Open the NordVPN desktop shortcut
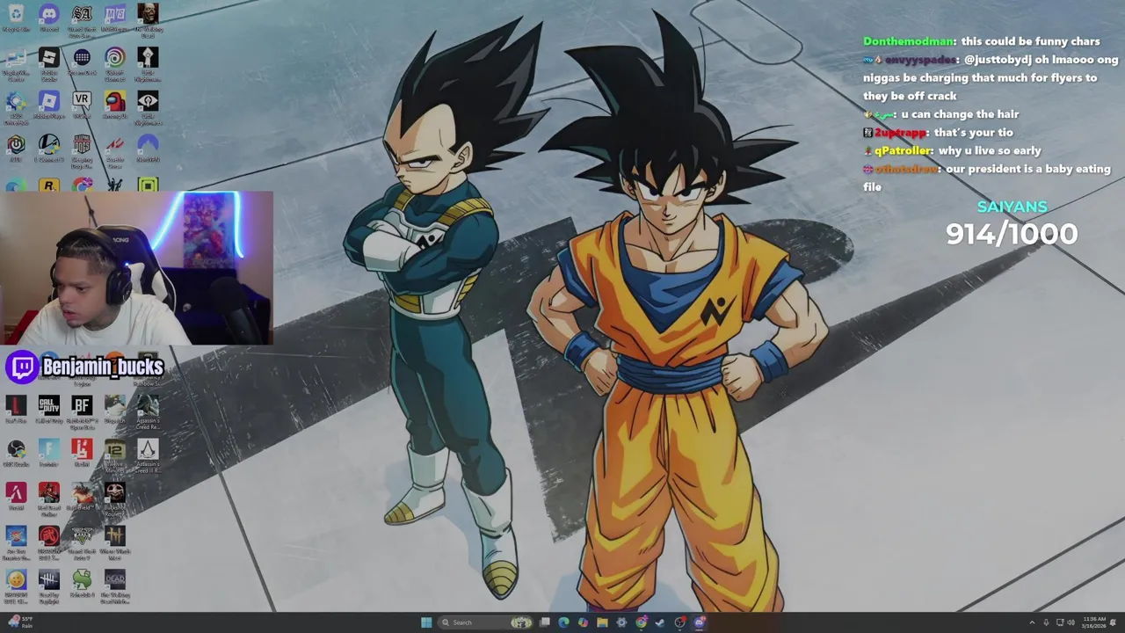 point(148,148)
